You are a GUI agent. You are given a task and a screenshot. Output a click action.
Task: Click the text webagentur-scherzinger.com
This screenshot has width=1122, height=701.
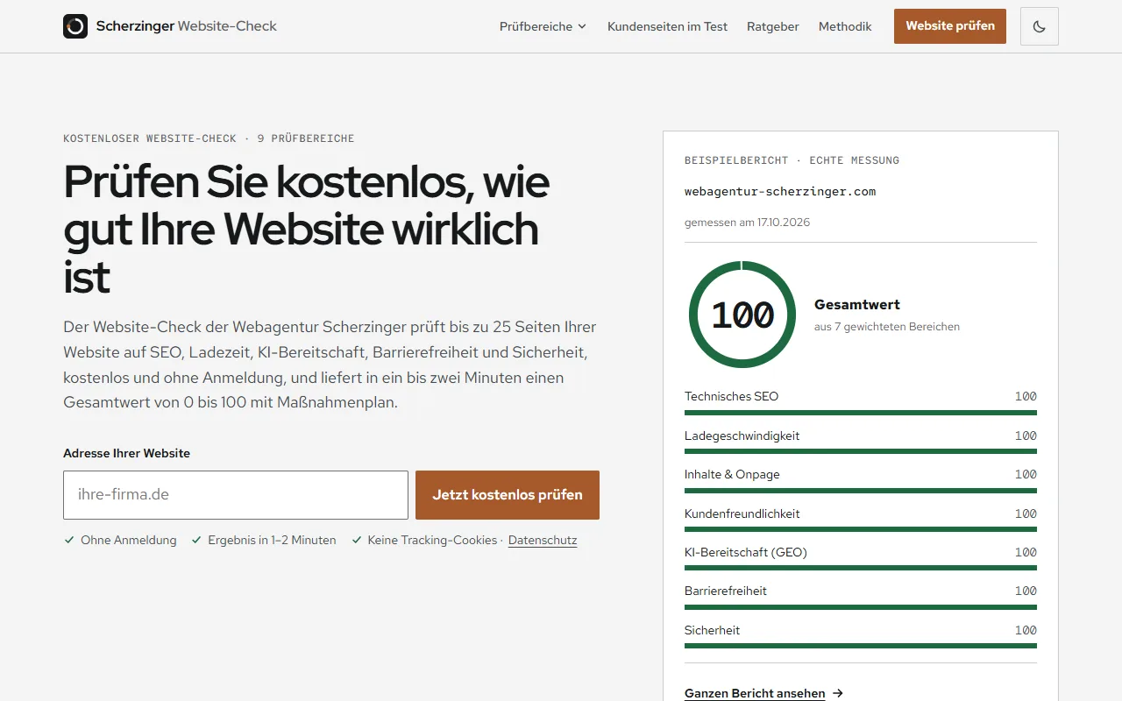click(780, 191)
